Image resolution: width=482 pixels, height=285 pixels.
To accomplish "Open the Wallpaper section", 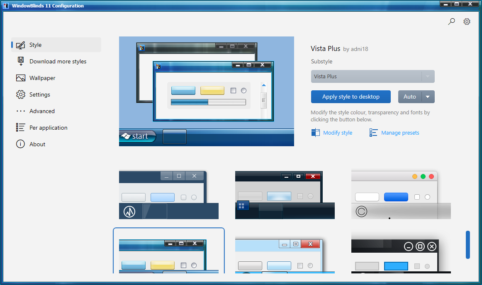I will [x=56, y=78].
